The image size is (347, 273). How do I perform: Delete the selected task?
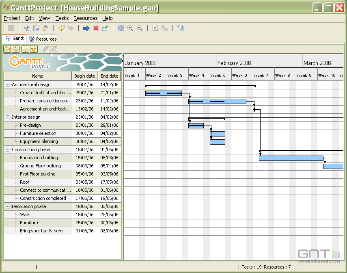(x=96, y=28)
